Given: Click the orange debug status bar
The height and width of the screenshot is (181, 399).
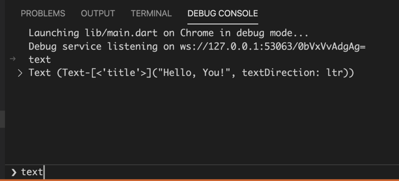Looking at the screenshot, I should [x=199, y=179].
